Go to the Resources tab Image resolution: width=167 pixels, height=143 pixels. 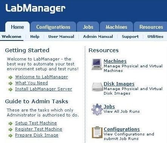click(x=151, y=27)
